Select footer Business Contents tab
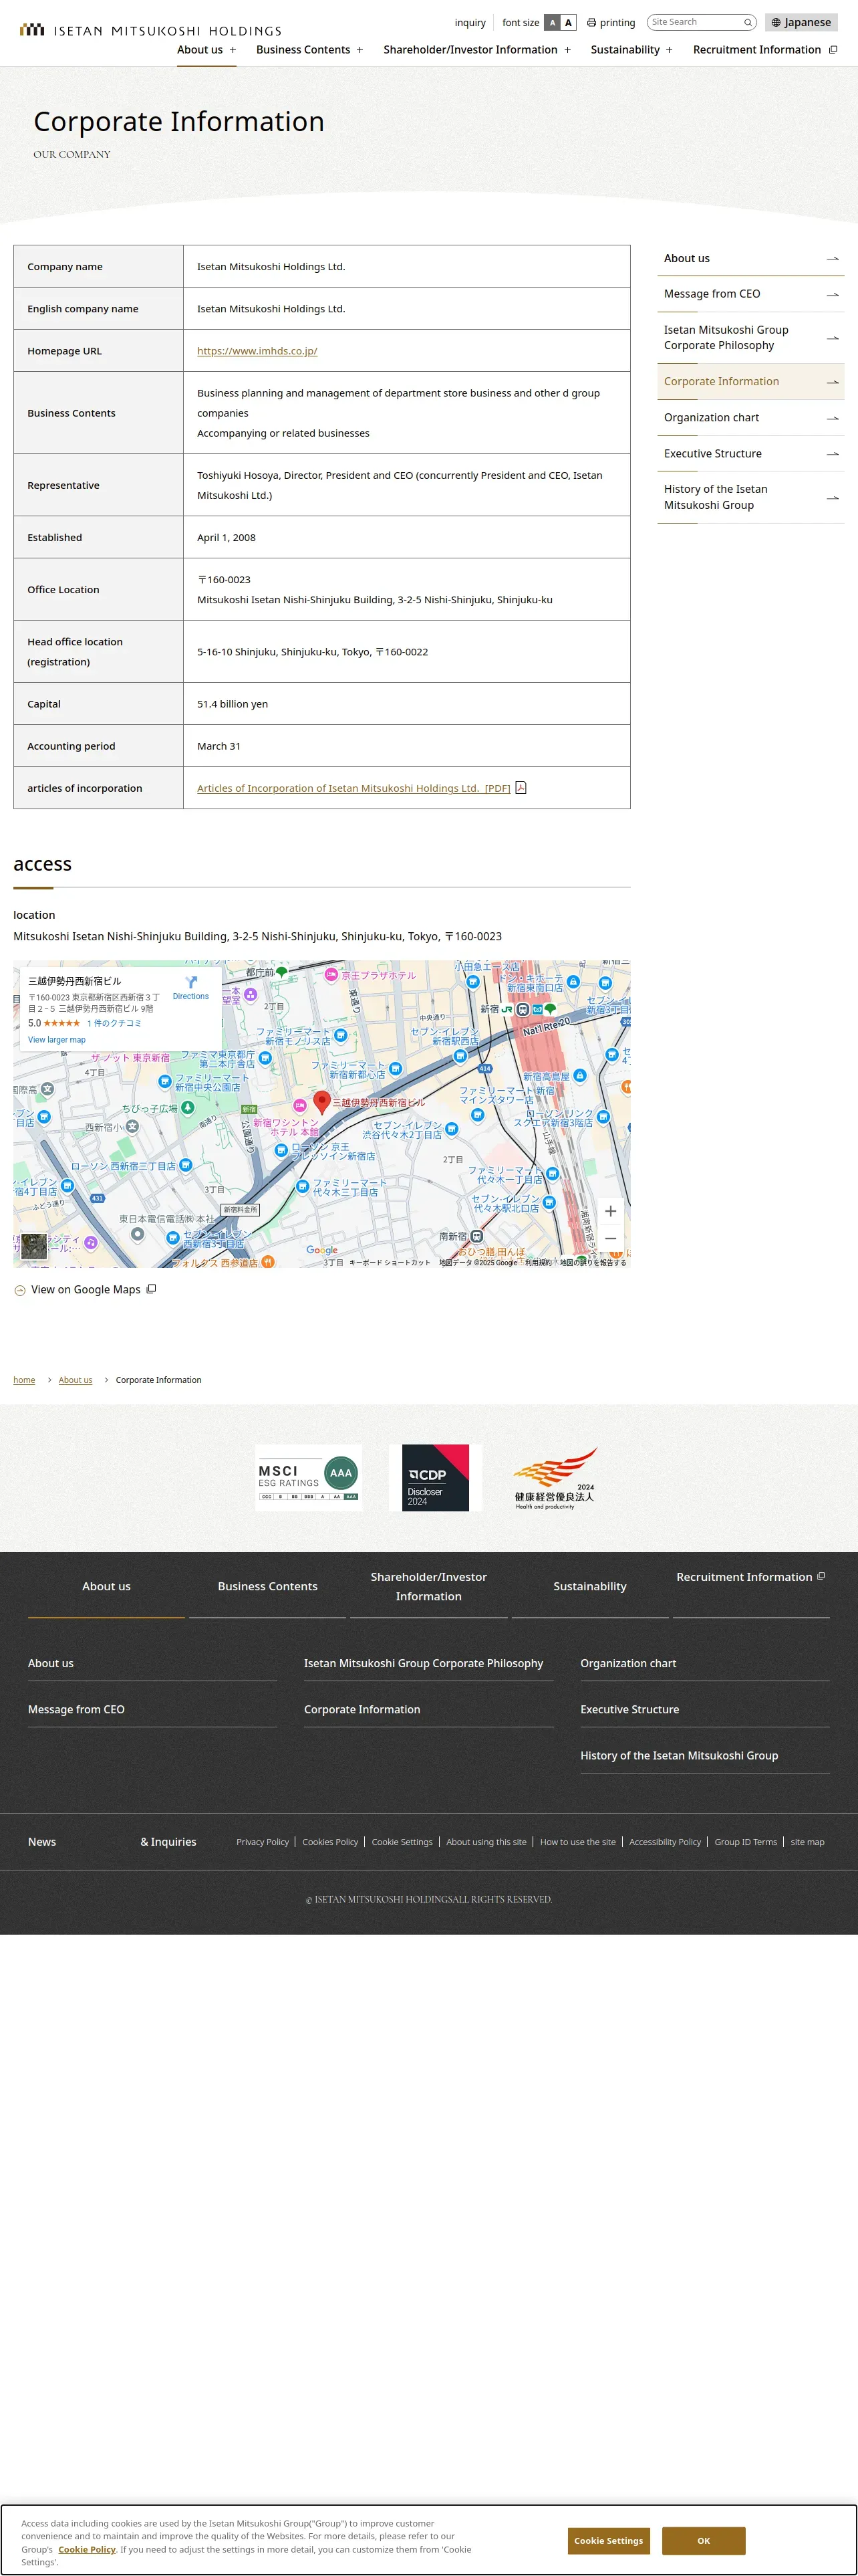 click(268, 1586)
